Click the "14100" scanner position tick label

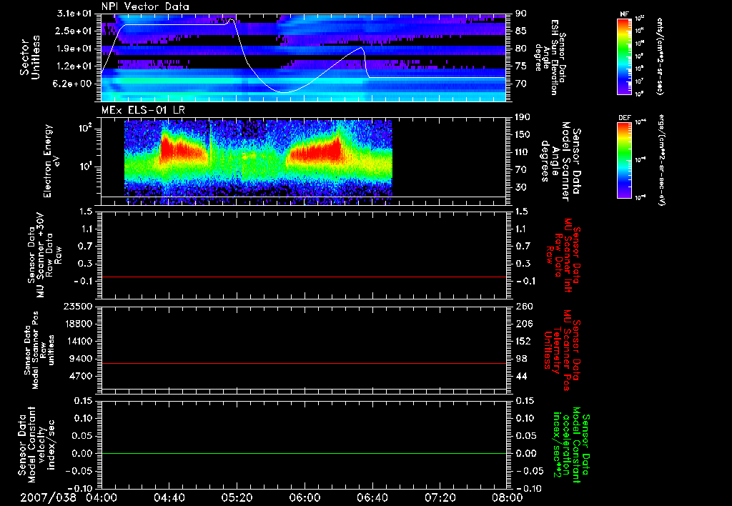click(x=77, y=341)
